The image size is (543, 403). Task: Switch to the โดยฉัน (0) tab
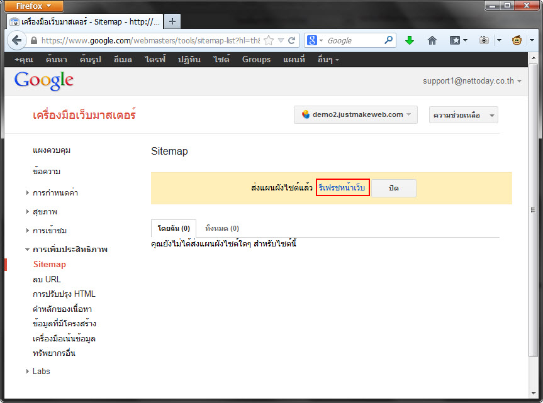point(174,228)
